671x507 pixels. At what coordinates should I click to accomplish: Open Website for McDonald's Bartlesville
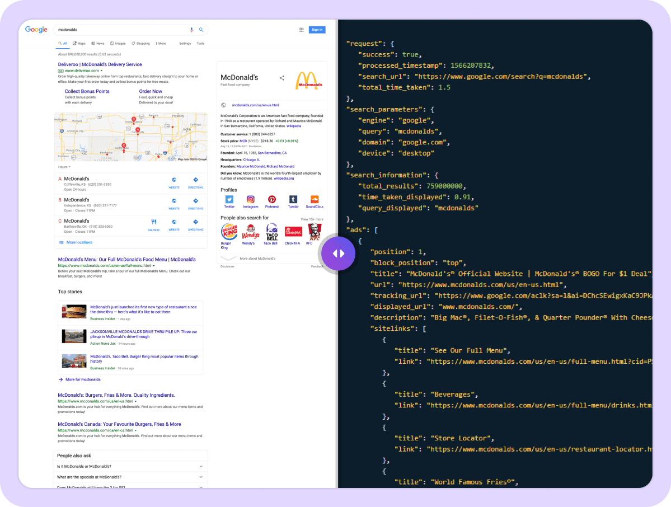point(173,224)
